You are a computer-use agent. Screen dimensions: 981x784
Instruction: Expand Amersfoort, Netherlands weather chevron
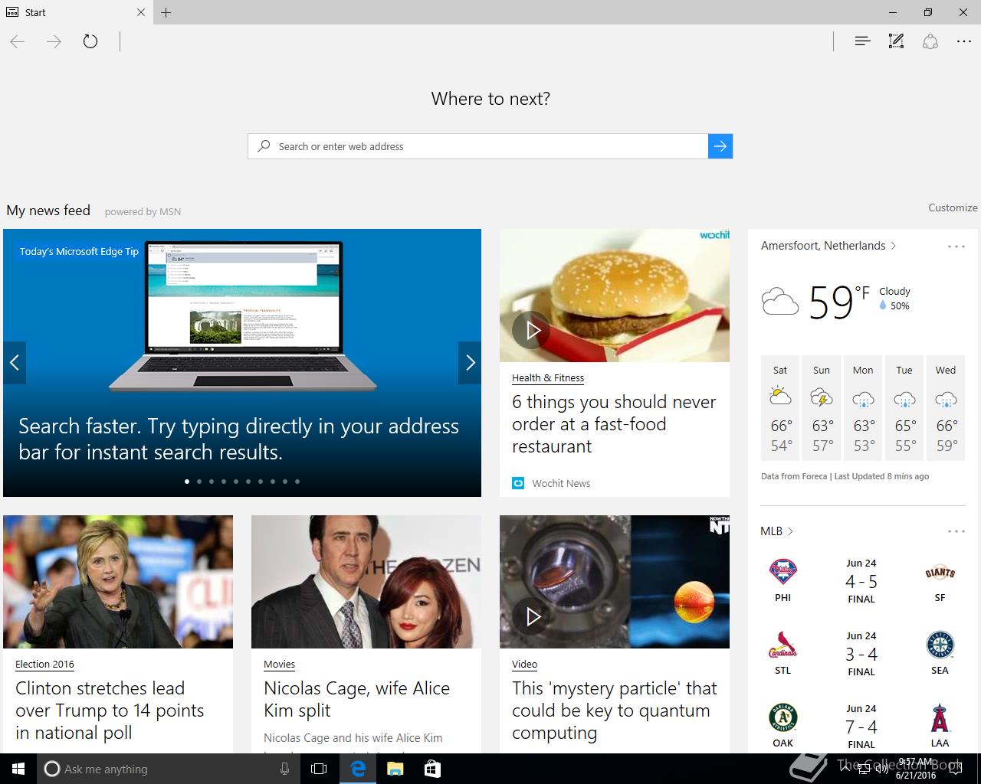pyautogui.click(x=894, y=246)
